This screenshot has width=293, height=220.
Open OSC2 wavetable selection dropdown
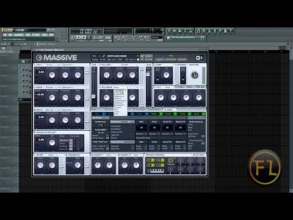[x=51, y=87]
